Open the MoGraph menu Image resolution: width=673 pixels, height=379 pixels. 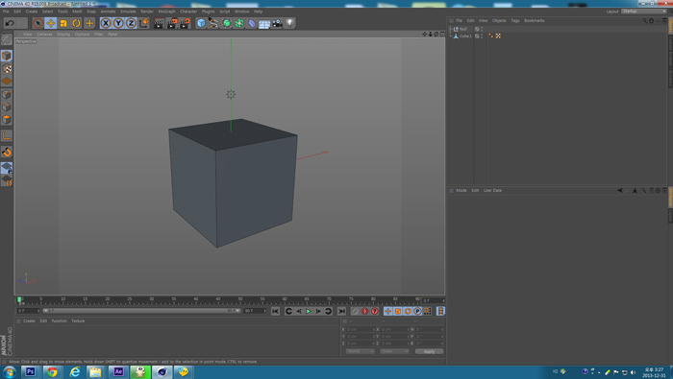click(x=166, y=12)
